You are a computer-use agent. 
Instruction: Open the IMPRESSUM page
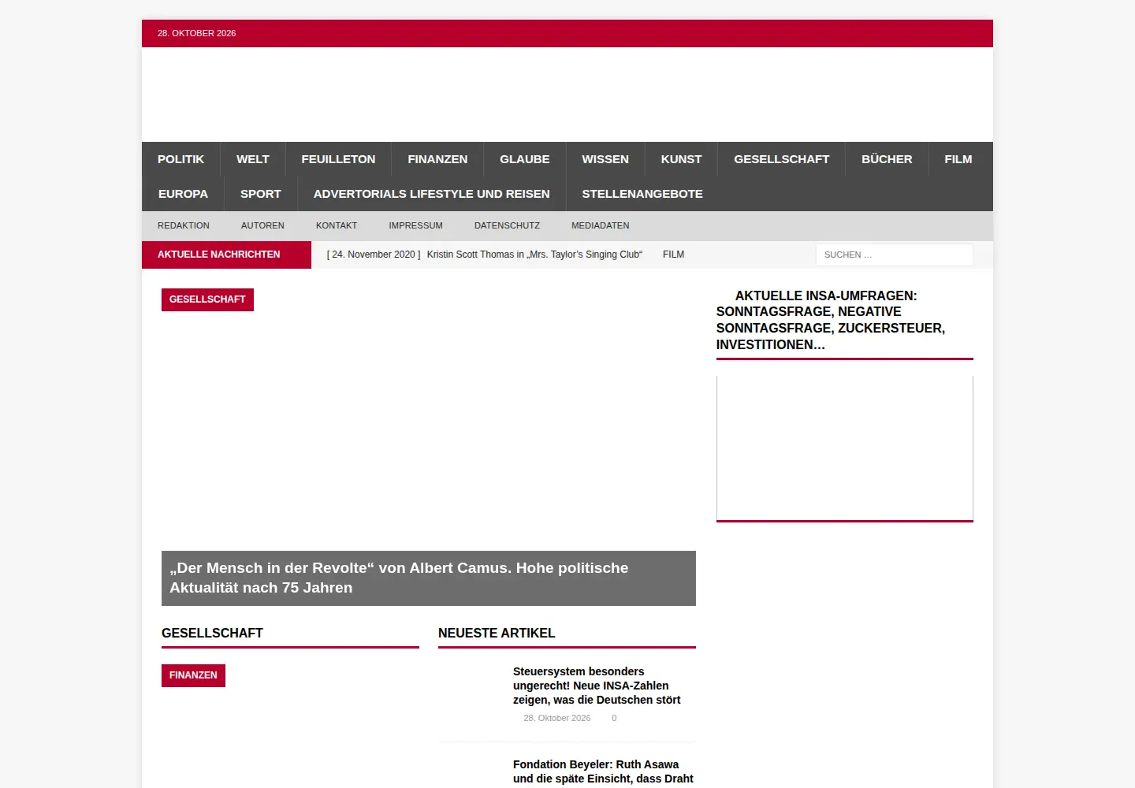click(415, 225)
